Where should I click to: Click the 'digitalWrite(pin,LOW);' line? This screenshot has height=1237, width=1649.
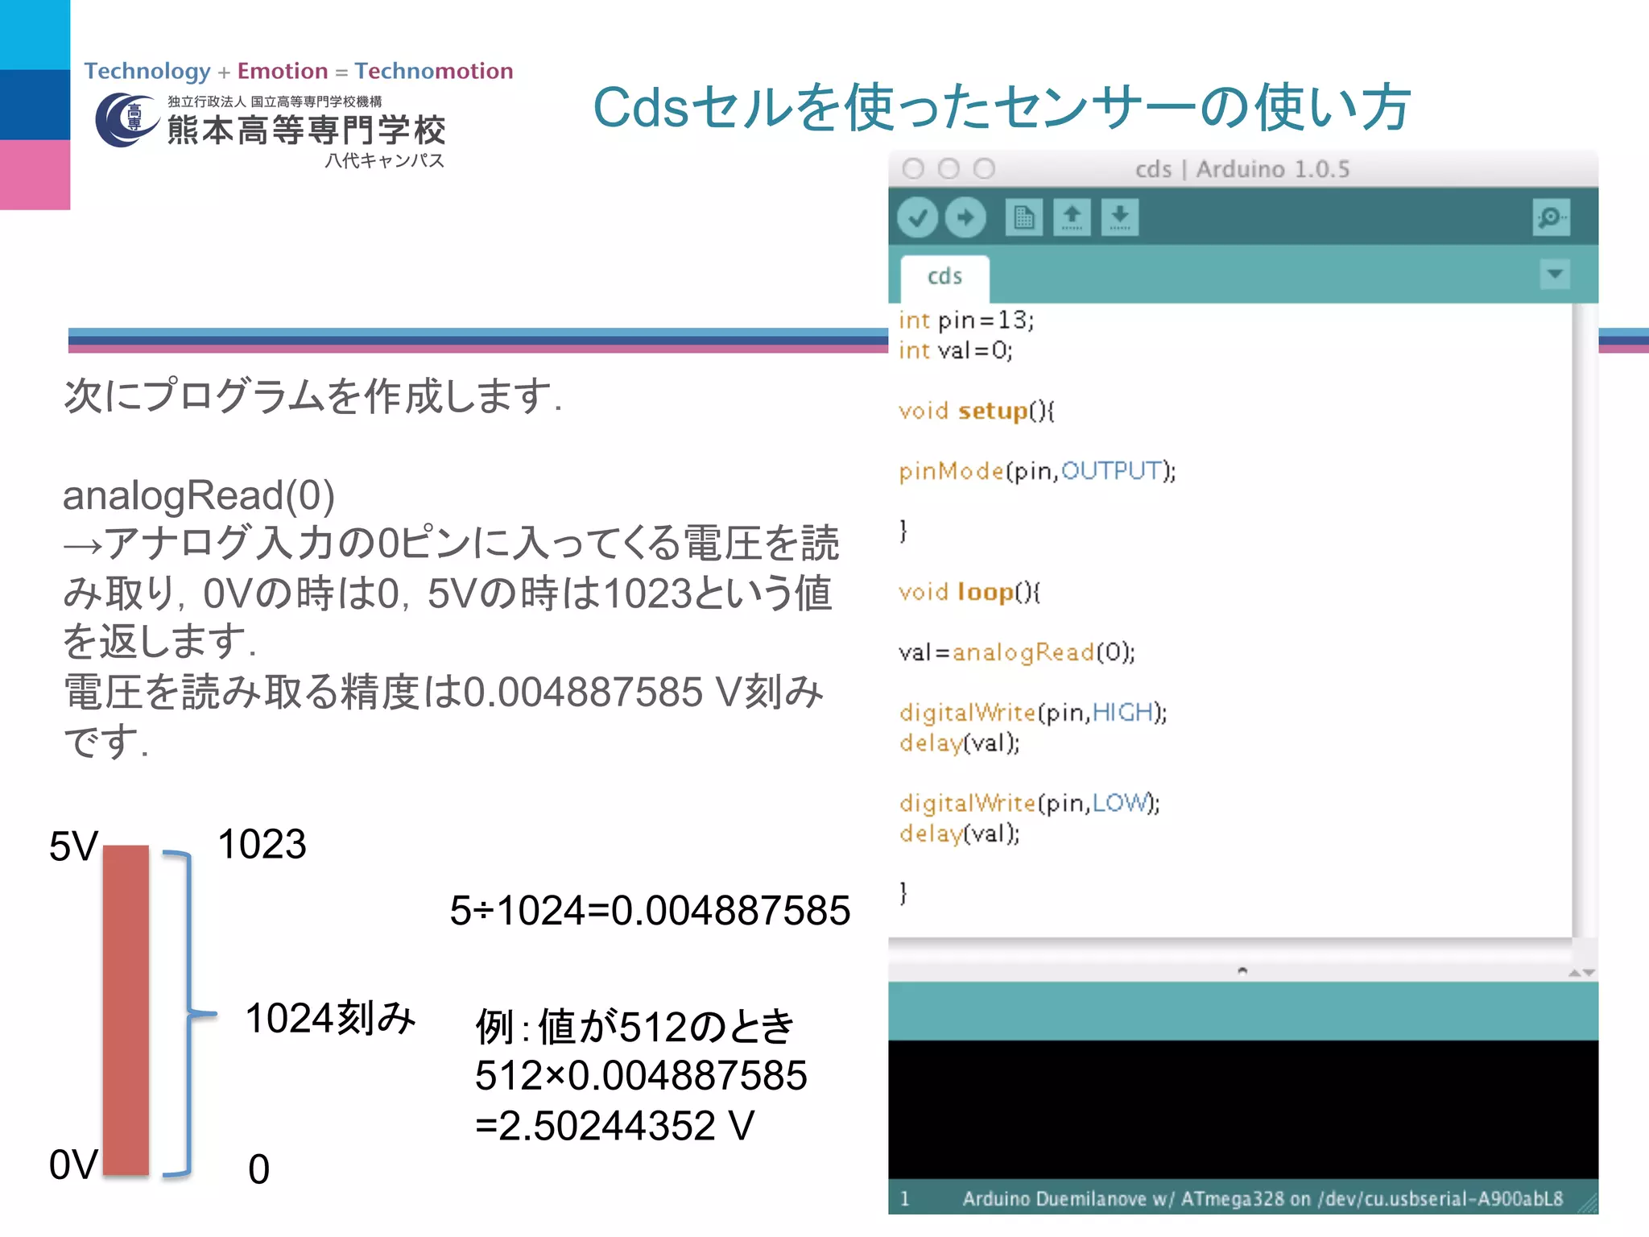1030,803
